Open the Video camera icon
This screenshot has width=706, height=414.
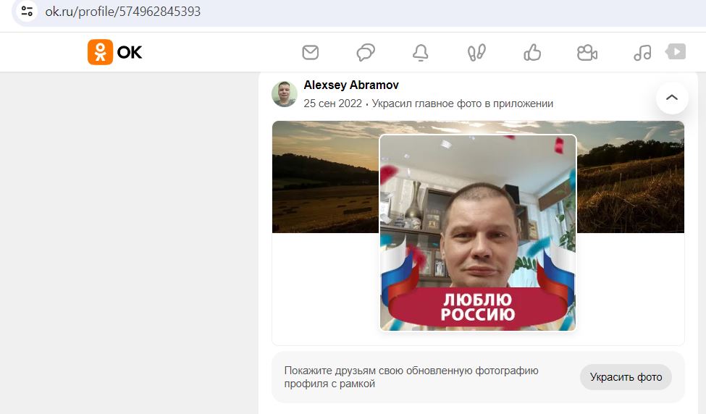(587, 53)
